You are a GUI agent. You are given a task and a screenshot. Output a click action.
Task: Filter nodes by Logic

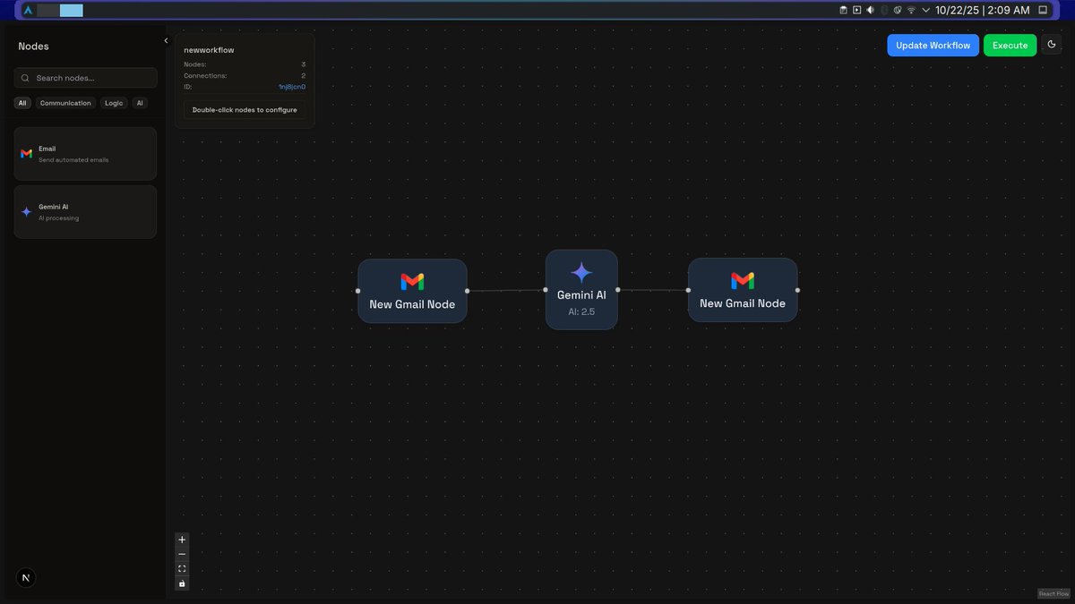(x=114, y=103)
